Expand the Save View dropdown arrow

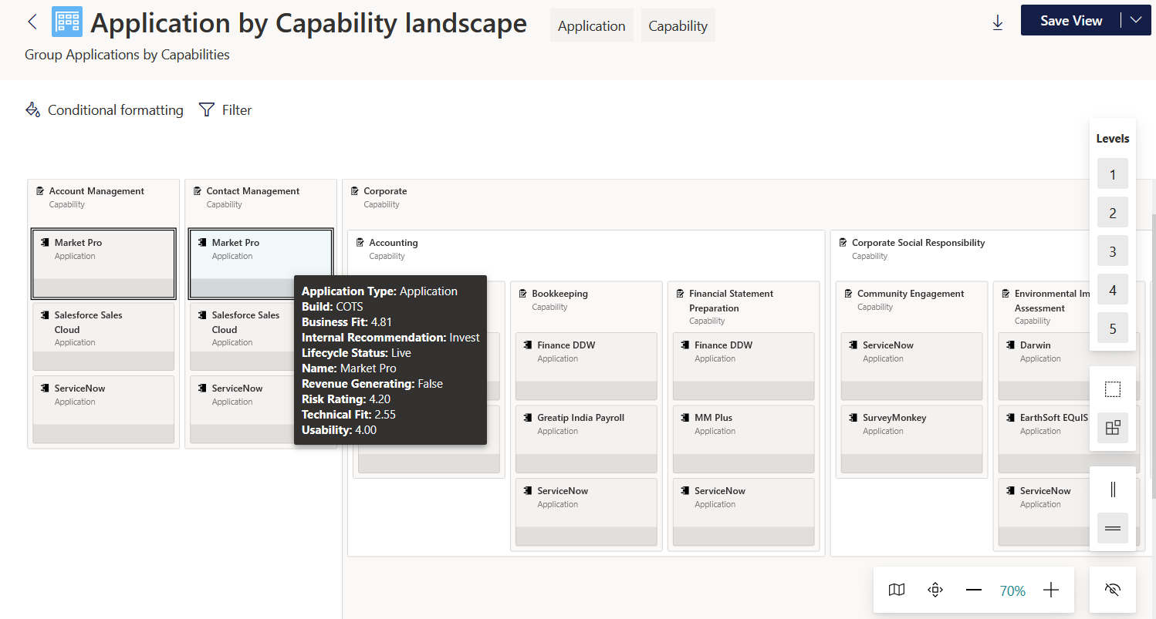(x=1135, y=21)
